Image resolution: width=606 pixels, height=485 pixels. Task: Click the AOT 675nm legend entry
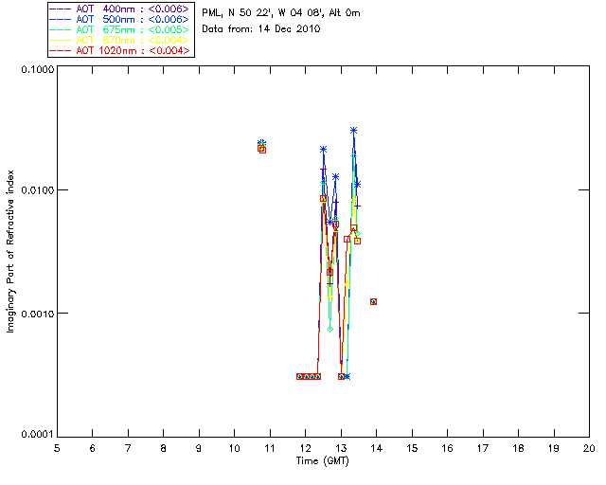click(120, 29)
